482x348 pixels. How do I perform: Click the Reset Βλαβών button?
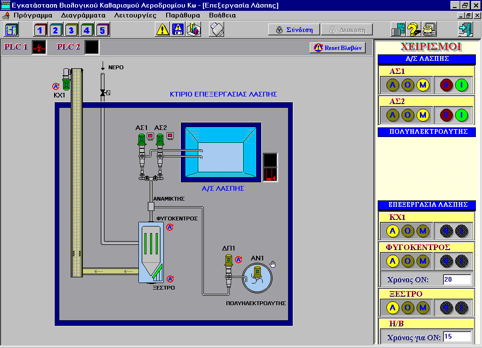pyautogui.click(x=337, y=48)
